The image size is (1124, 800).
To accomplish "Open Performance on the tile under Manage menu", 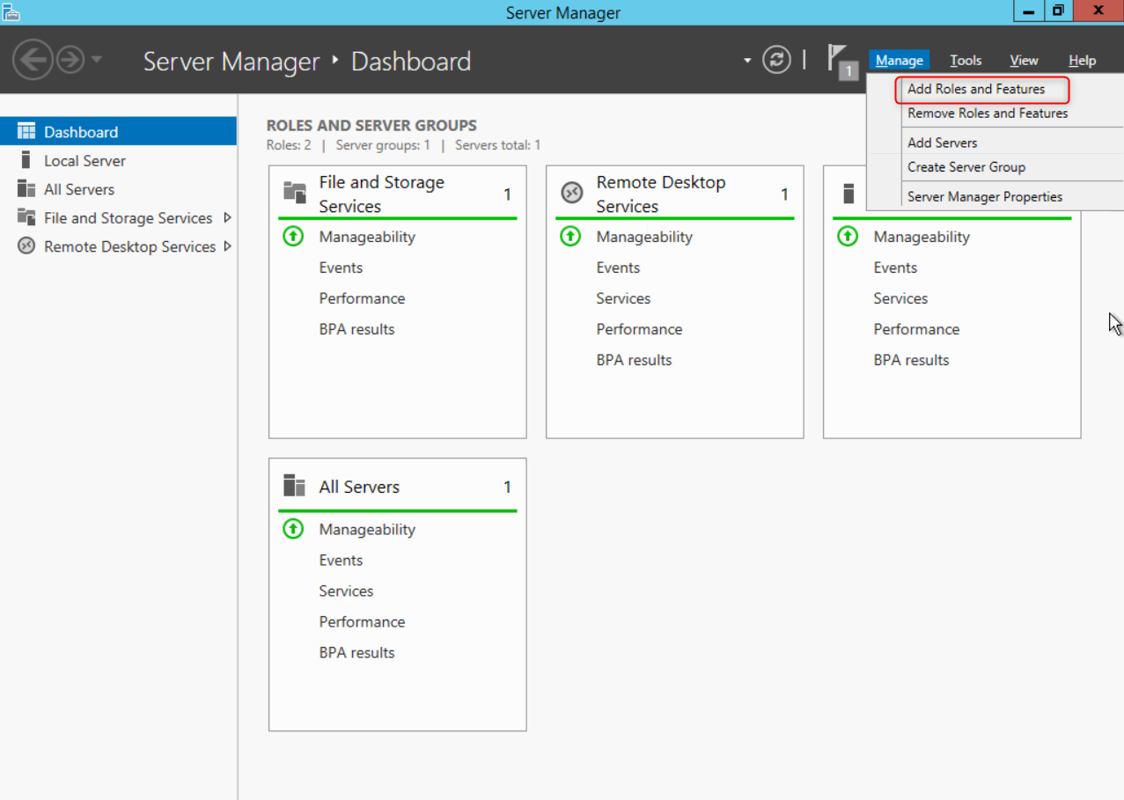I will 916,329.
